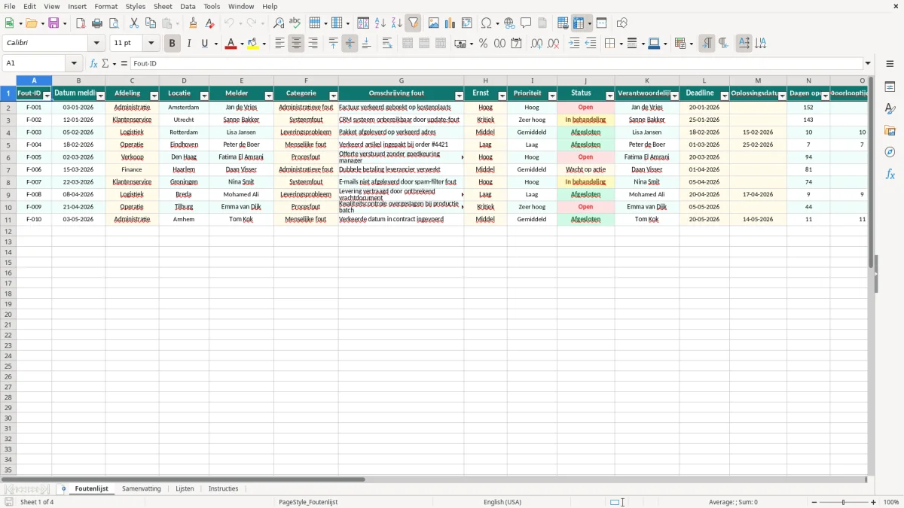
Task: Open the Sheet menu
Action: (x=163, y=6)
